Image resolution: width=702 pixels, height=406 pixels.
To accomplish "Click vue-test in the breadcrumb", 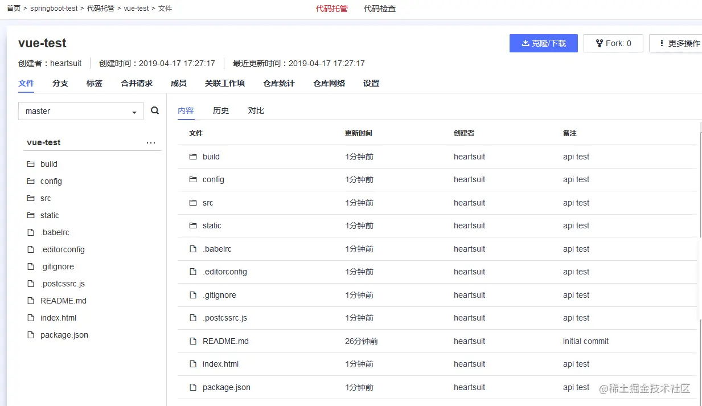I will point(137,9).
